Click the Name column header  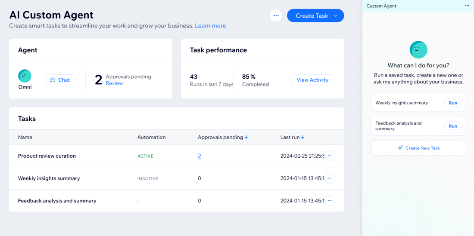[25, 138]
